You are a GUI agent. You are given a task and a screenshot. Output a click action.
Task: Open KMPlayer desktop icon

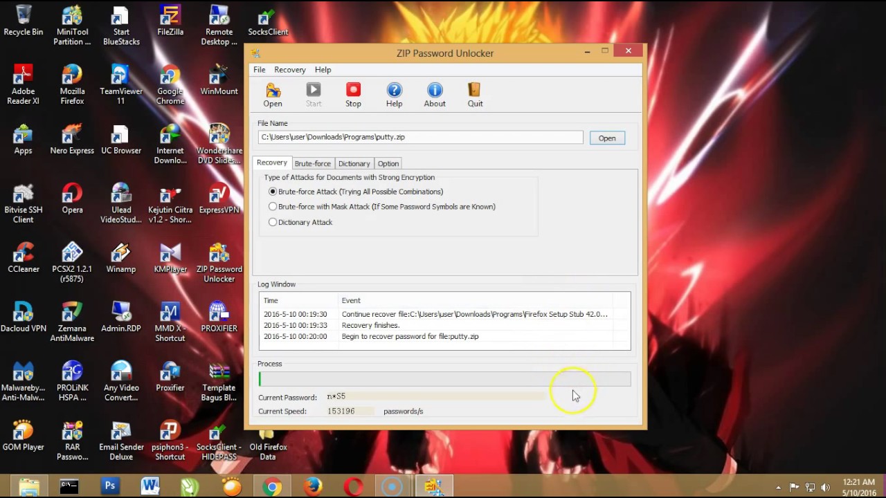click(x=170, y=258)
